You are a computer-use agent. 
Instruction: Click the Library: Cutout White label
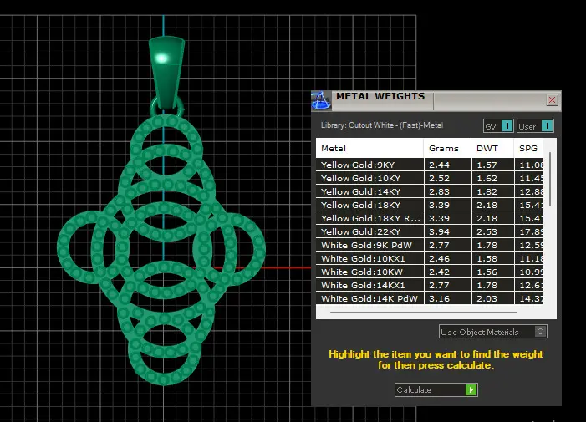tap(382, 125)
